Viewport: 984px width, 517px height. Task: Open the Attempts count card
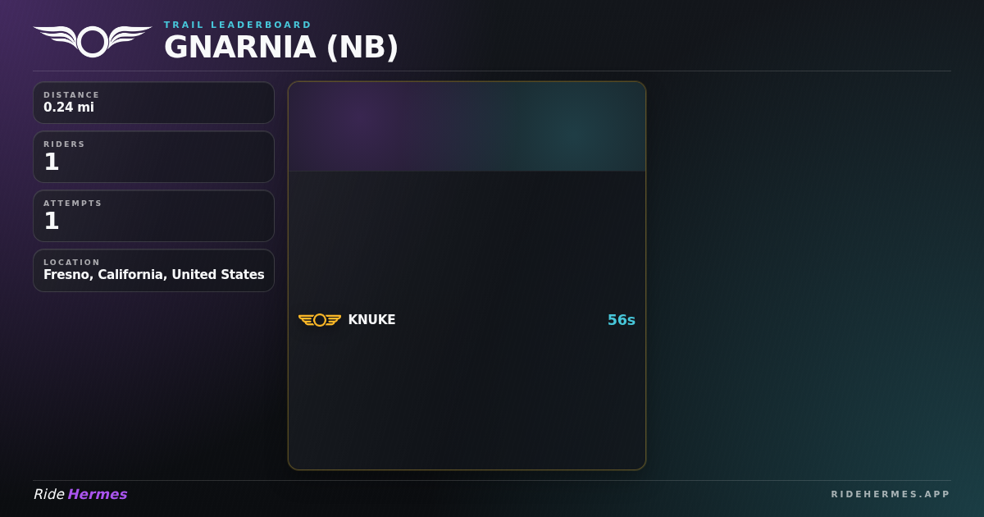coord(153,216)
